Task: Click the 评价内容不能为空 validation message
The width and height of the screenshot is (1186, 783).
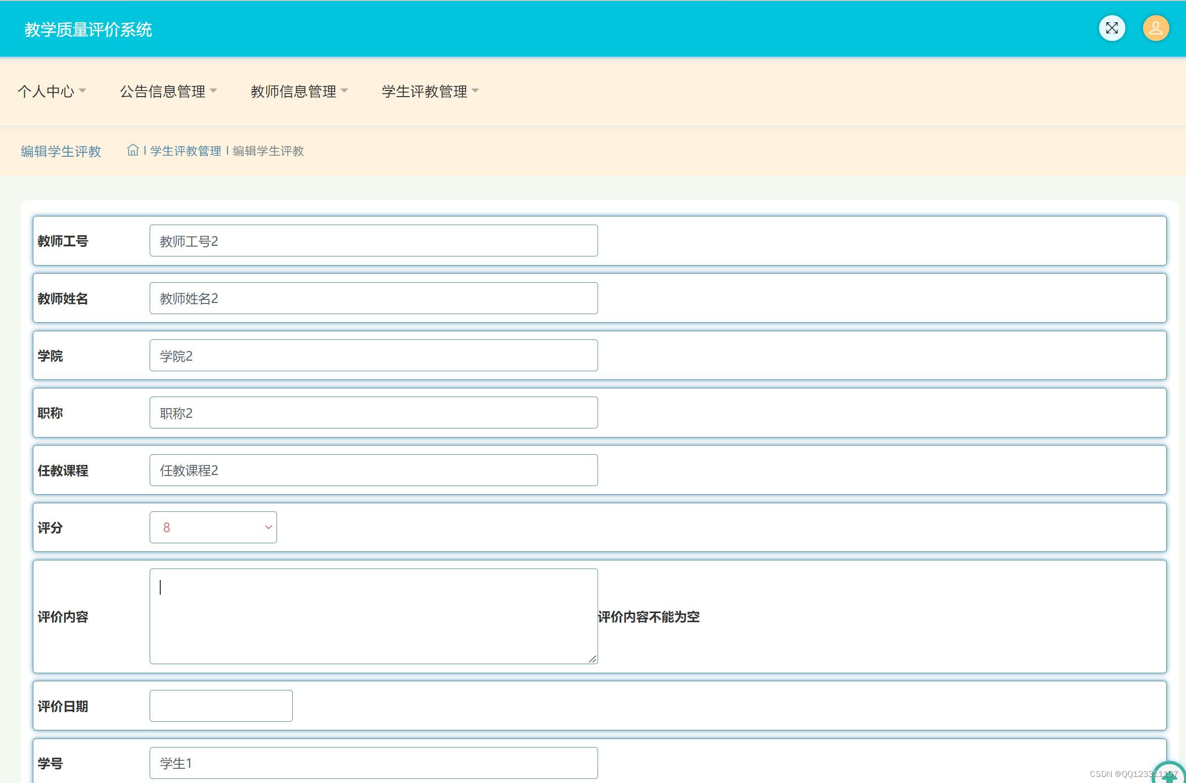Action: (x=649, y=617)
